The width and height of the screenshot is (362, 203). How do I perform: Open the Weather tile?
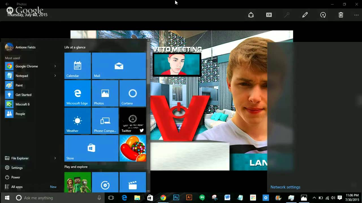(77, 121)
